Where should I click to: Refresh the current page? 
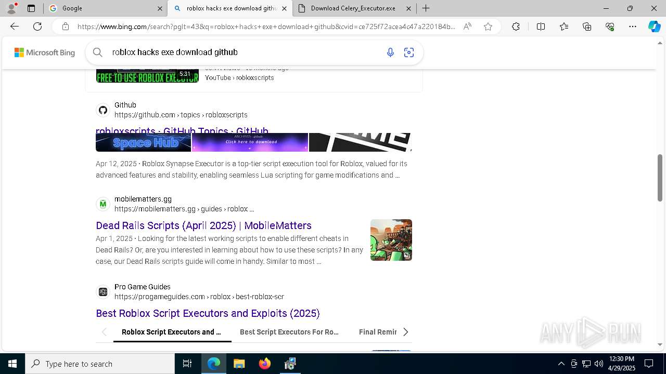click(37, 26)
